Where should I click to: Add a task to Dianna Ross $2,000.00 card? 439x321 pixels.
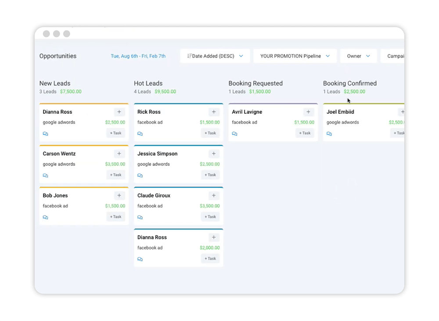pos(210,259)
